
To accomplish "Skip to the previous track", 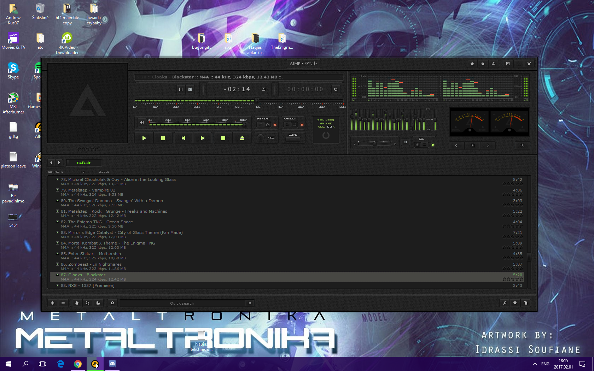I will pos(183,138).
